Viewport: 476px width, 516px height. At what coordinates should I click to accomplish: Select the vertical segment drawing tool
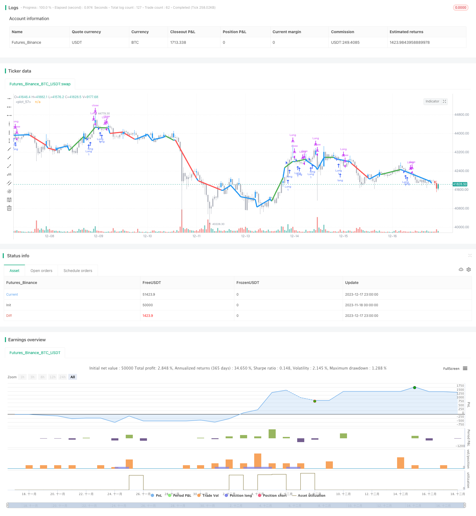click(x=9, y=141)
